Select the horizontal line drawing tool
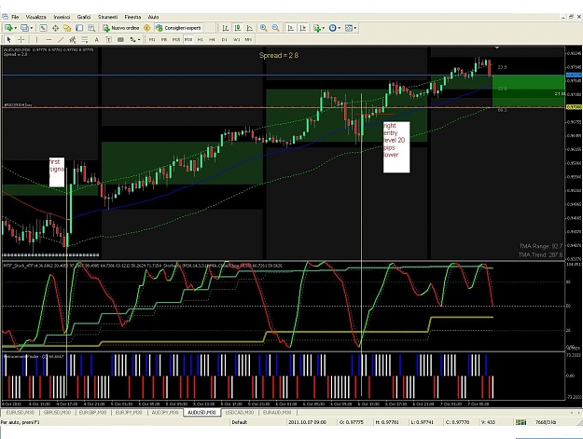The image size is (583, 439). pos(49,39)
